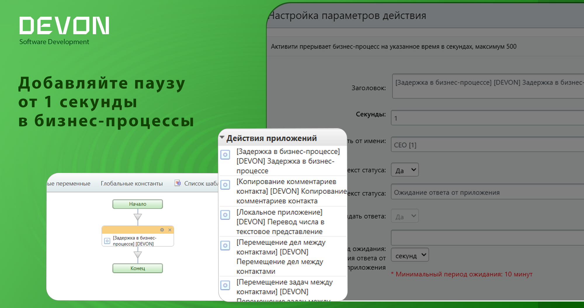Select Копирование комментариев контакта action
The height and width of the screenshot is (308, 584).
click(x=291, y=191)
